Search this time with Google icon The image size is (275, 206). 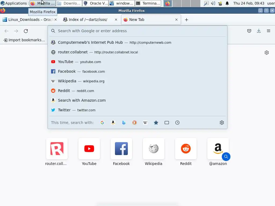[x=102, y=123]
